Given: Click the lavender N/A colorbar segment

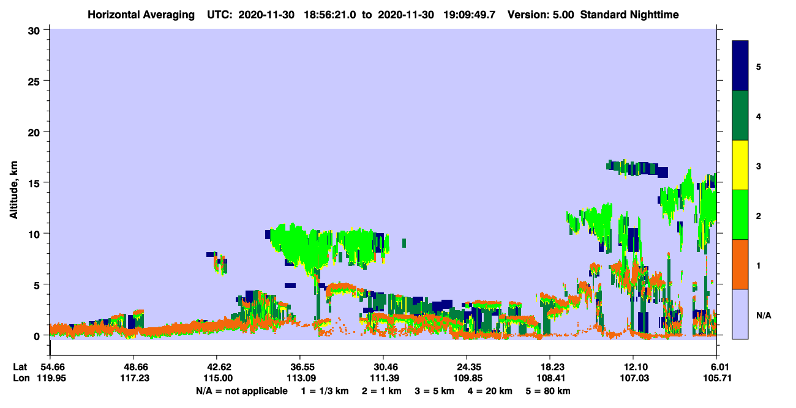Looking at the screenshot, I should (740, 314).
